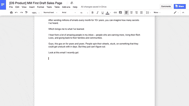Viewport: 189px width, 106px height.
Task: Open the Table menu
Action: [57, 7]
